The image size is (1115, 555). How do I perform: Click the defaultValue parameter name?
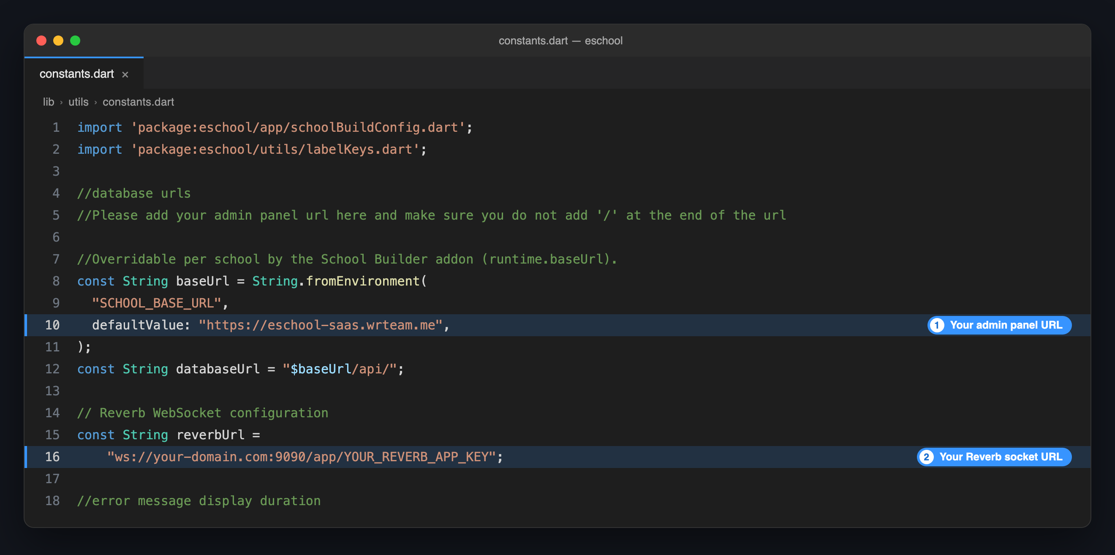coord(138,325)
